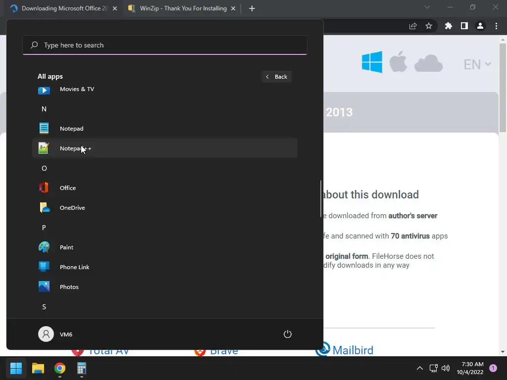This screenshot has height=380, width=507.
Task: Open Movies & TV app
Action: (164, 89)
